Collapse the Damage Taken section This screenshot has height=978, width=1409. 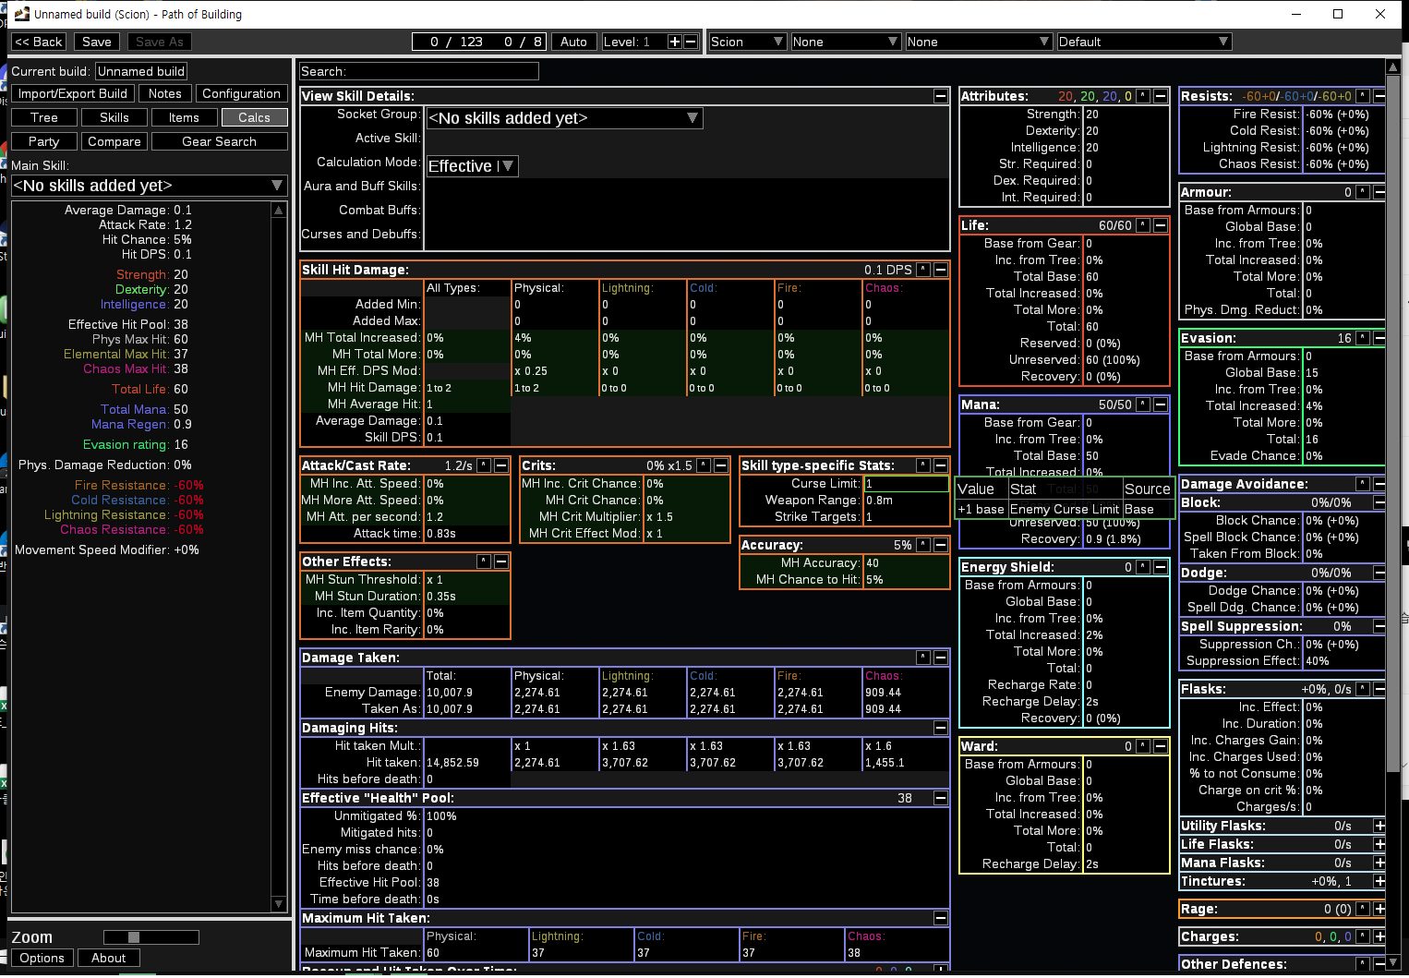point(941,658)
